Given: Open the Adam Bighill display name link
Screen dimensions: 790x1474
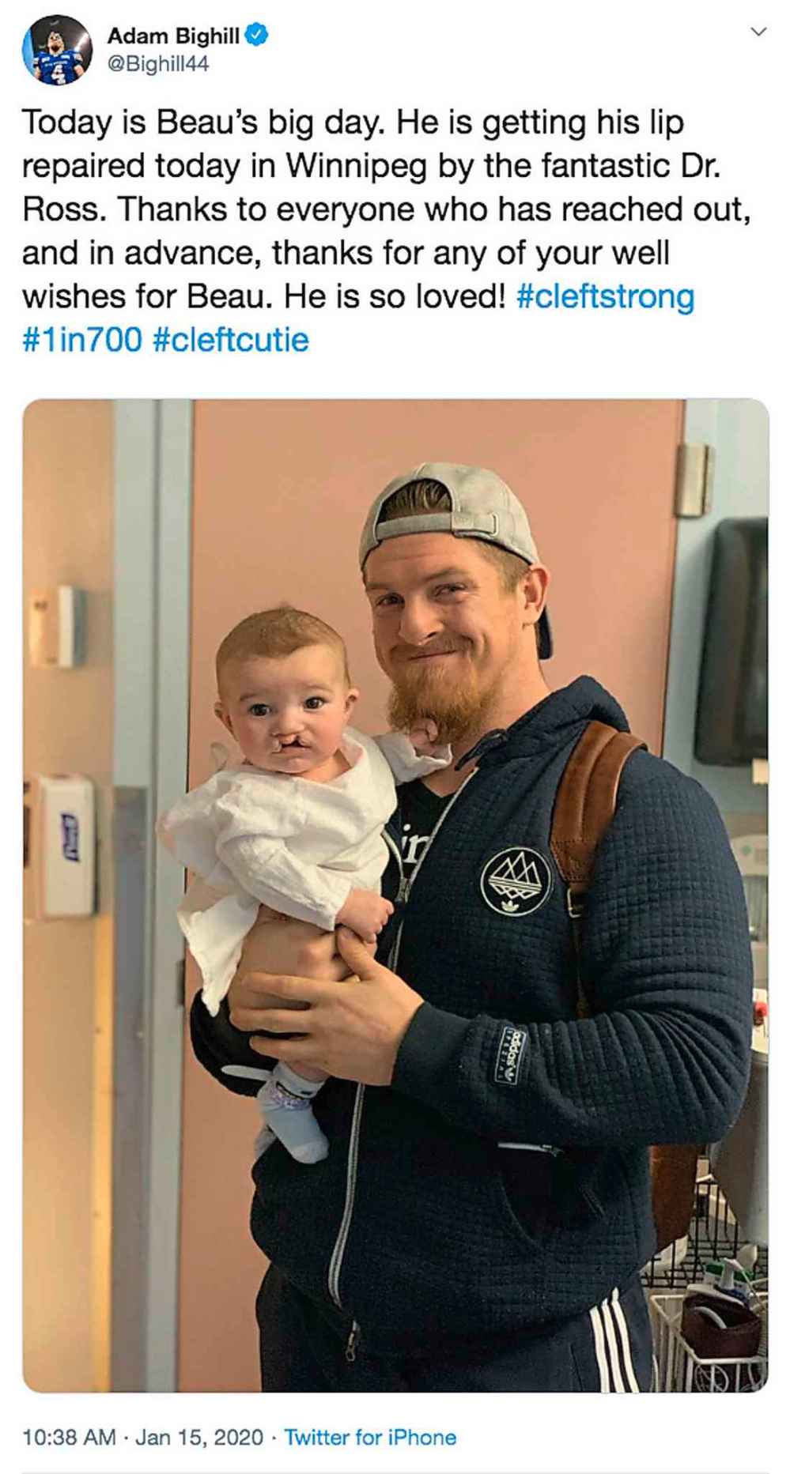Looking at the screenshot, I should point(173,36).
